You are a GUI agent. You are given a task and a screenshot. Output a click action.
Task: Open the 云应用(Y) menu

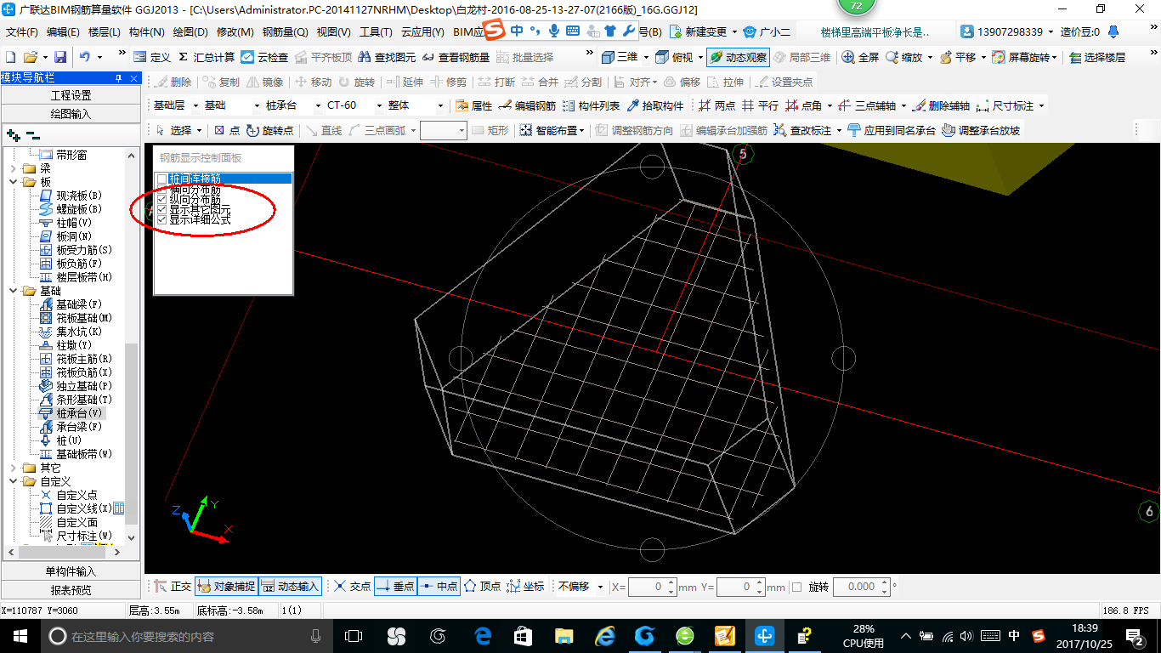point(422,32)
